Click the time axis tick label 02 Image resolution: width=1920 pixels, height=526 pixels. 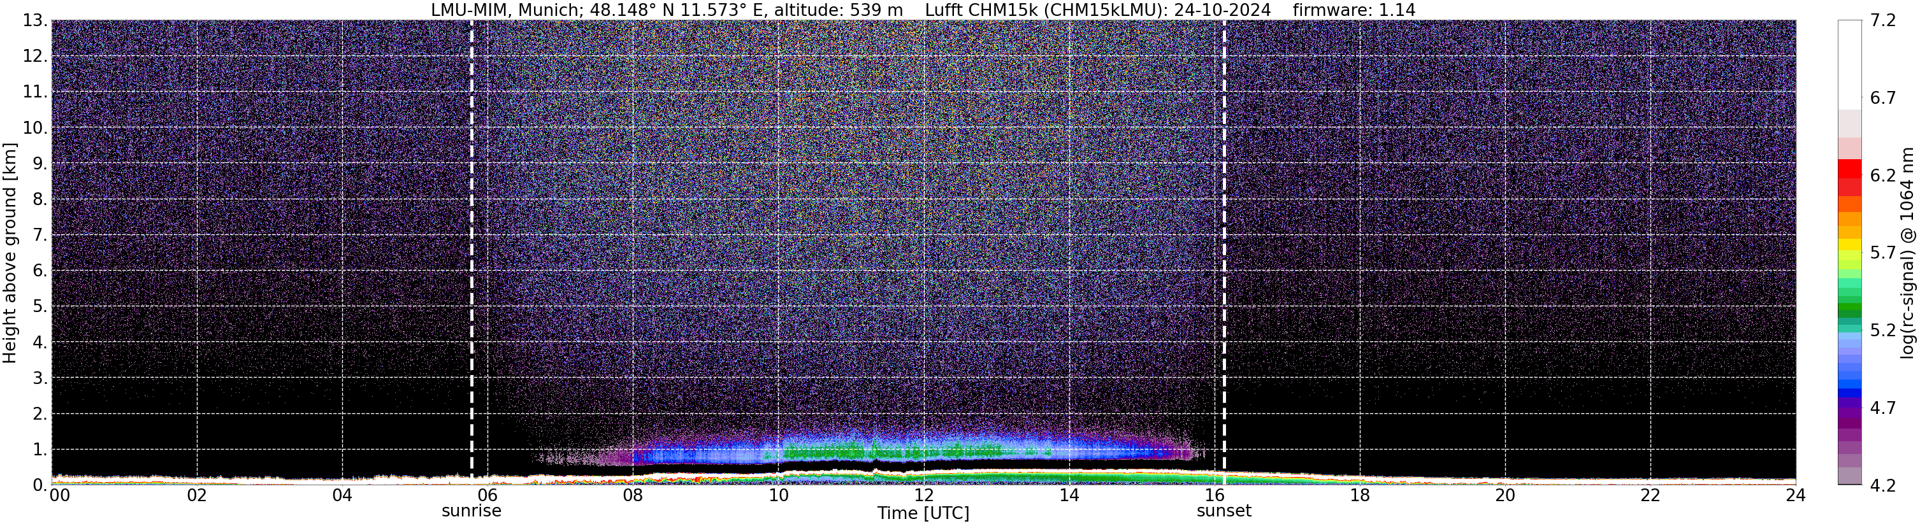click(197, 495)
